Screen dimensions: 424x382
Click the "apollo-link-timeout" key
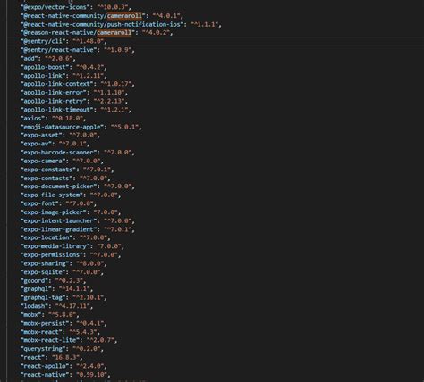[x=57, y=110]
